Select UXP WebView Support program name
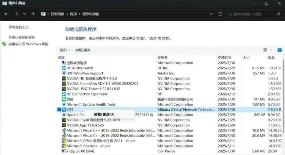This screenshot has width=285, height=155. coord(85,73)
